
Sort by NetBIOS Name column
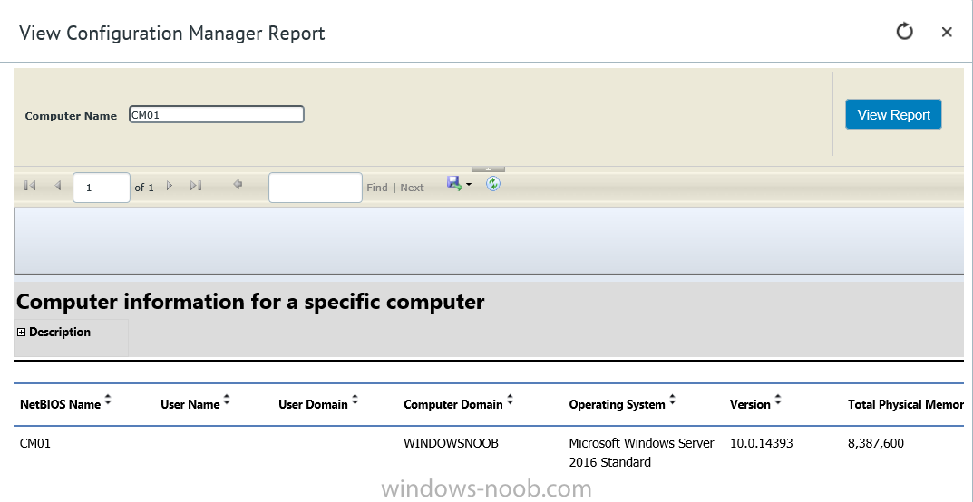pyautogui.click(x=108, y=401)
